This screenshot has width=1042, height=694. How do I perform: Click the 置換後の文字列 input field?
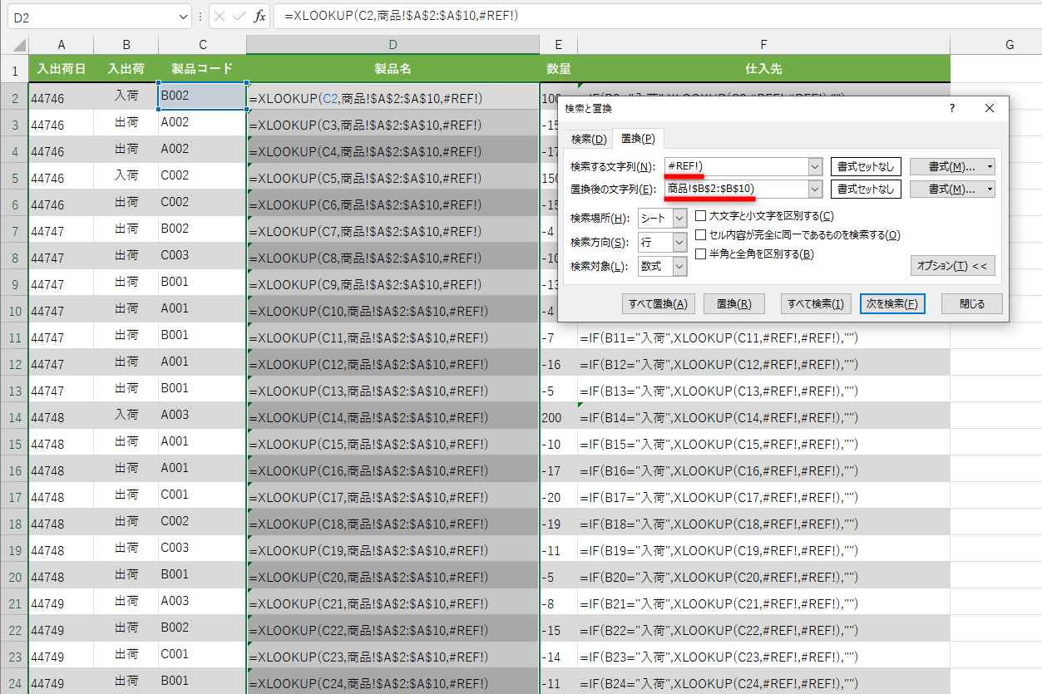tap(736, 189)
